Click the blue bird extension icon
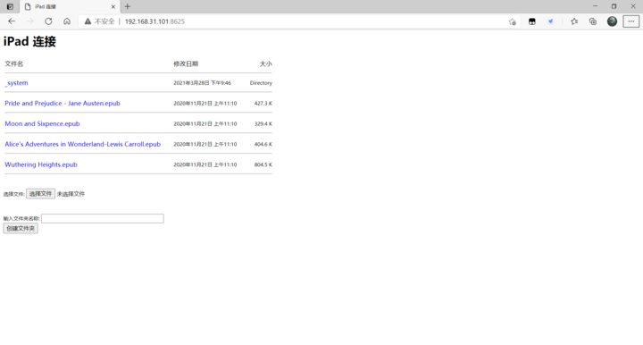This screenshot has width=643, height=345. tap(551, 21)
